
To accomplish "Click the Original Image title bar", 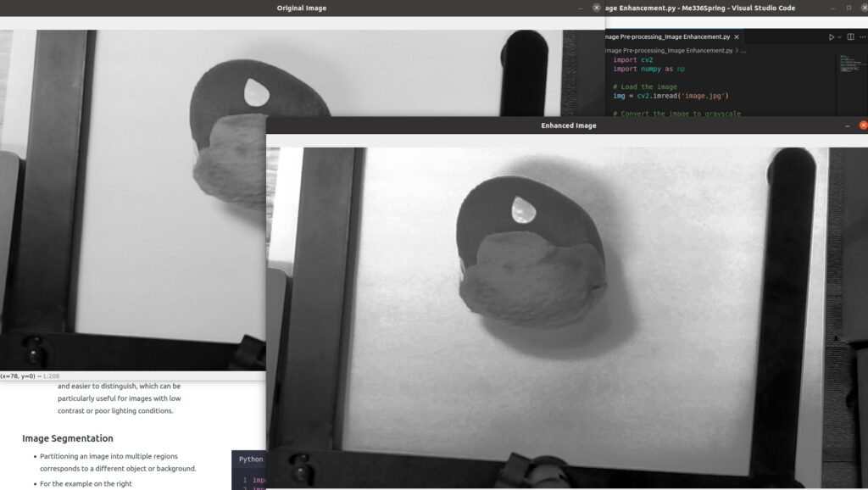I will pyautogui.click(x=302, y=8).
